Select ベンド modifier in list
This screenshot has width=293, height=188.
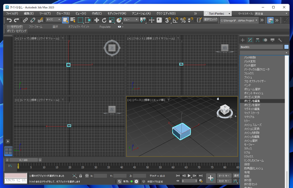pos(262,85)
